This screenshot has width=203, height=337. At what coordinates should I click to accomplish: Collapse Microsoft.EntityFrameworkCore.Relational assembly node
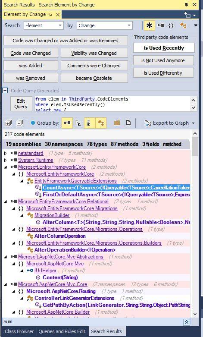point(5,202)
